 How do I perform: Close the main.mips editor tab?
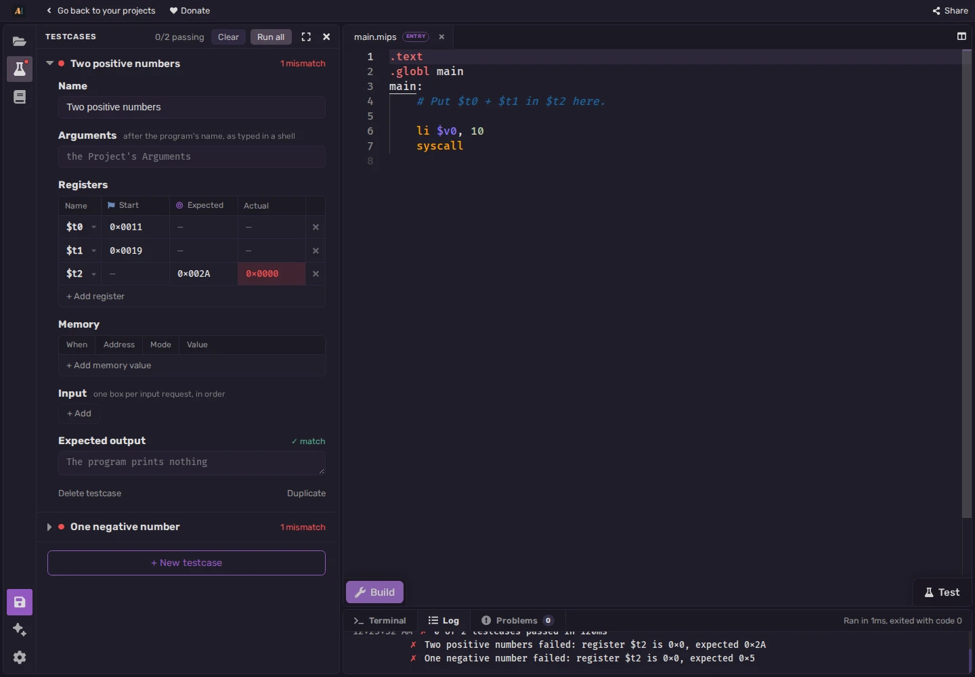pos(441,37)
